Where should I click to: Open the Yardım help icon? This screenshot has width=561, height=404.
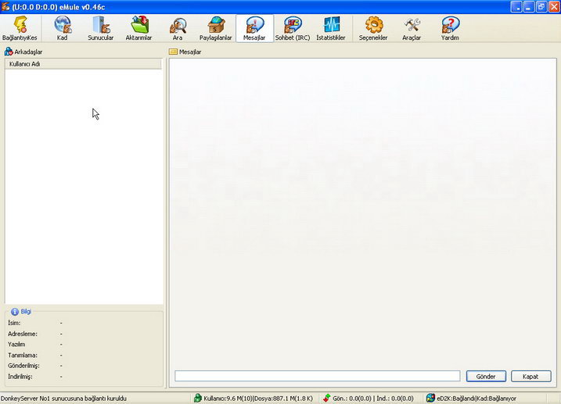click(x=451, y=25)
